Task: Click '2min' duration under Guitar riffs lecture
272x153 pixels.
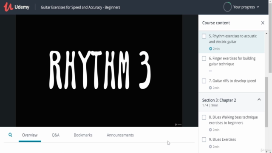Action: click(216, 88)
